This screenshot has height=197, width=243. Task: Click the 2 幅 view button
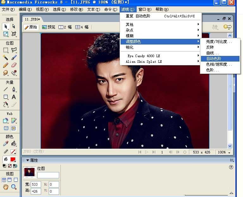click(x=65, y=27)
